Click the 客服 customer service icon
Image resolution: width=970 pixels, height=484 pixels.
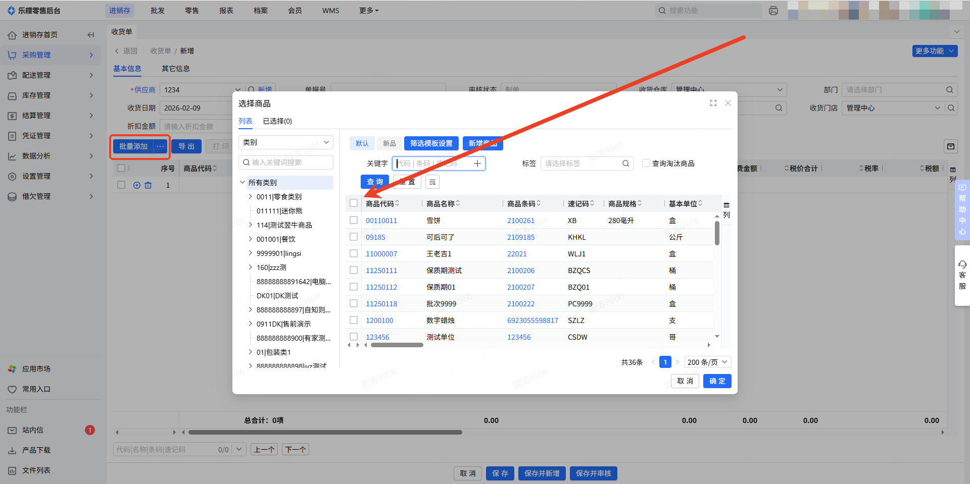click(x=962, y=275)
